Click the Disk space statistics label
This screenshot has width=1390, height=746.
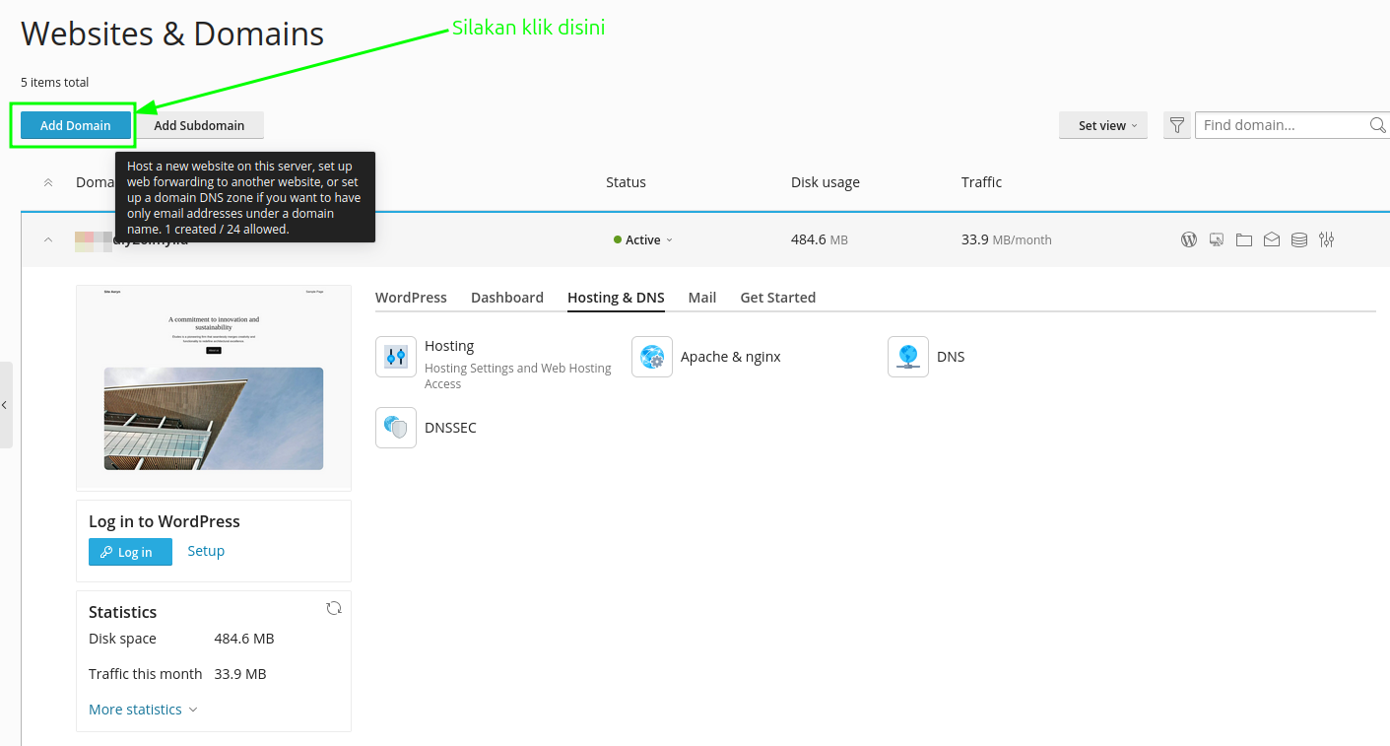pyautogui.click(x=122, y=639)
